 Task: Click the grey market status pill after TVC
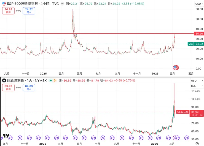tap(63, 4)
